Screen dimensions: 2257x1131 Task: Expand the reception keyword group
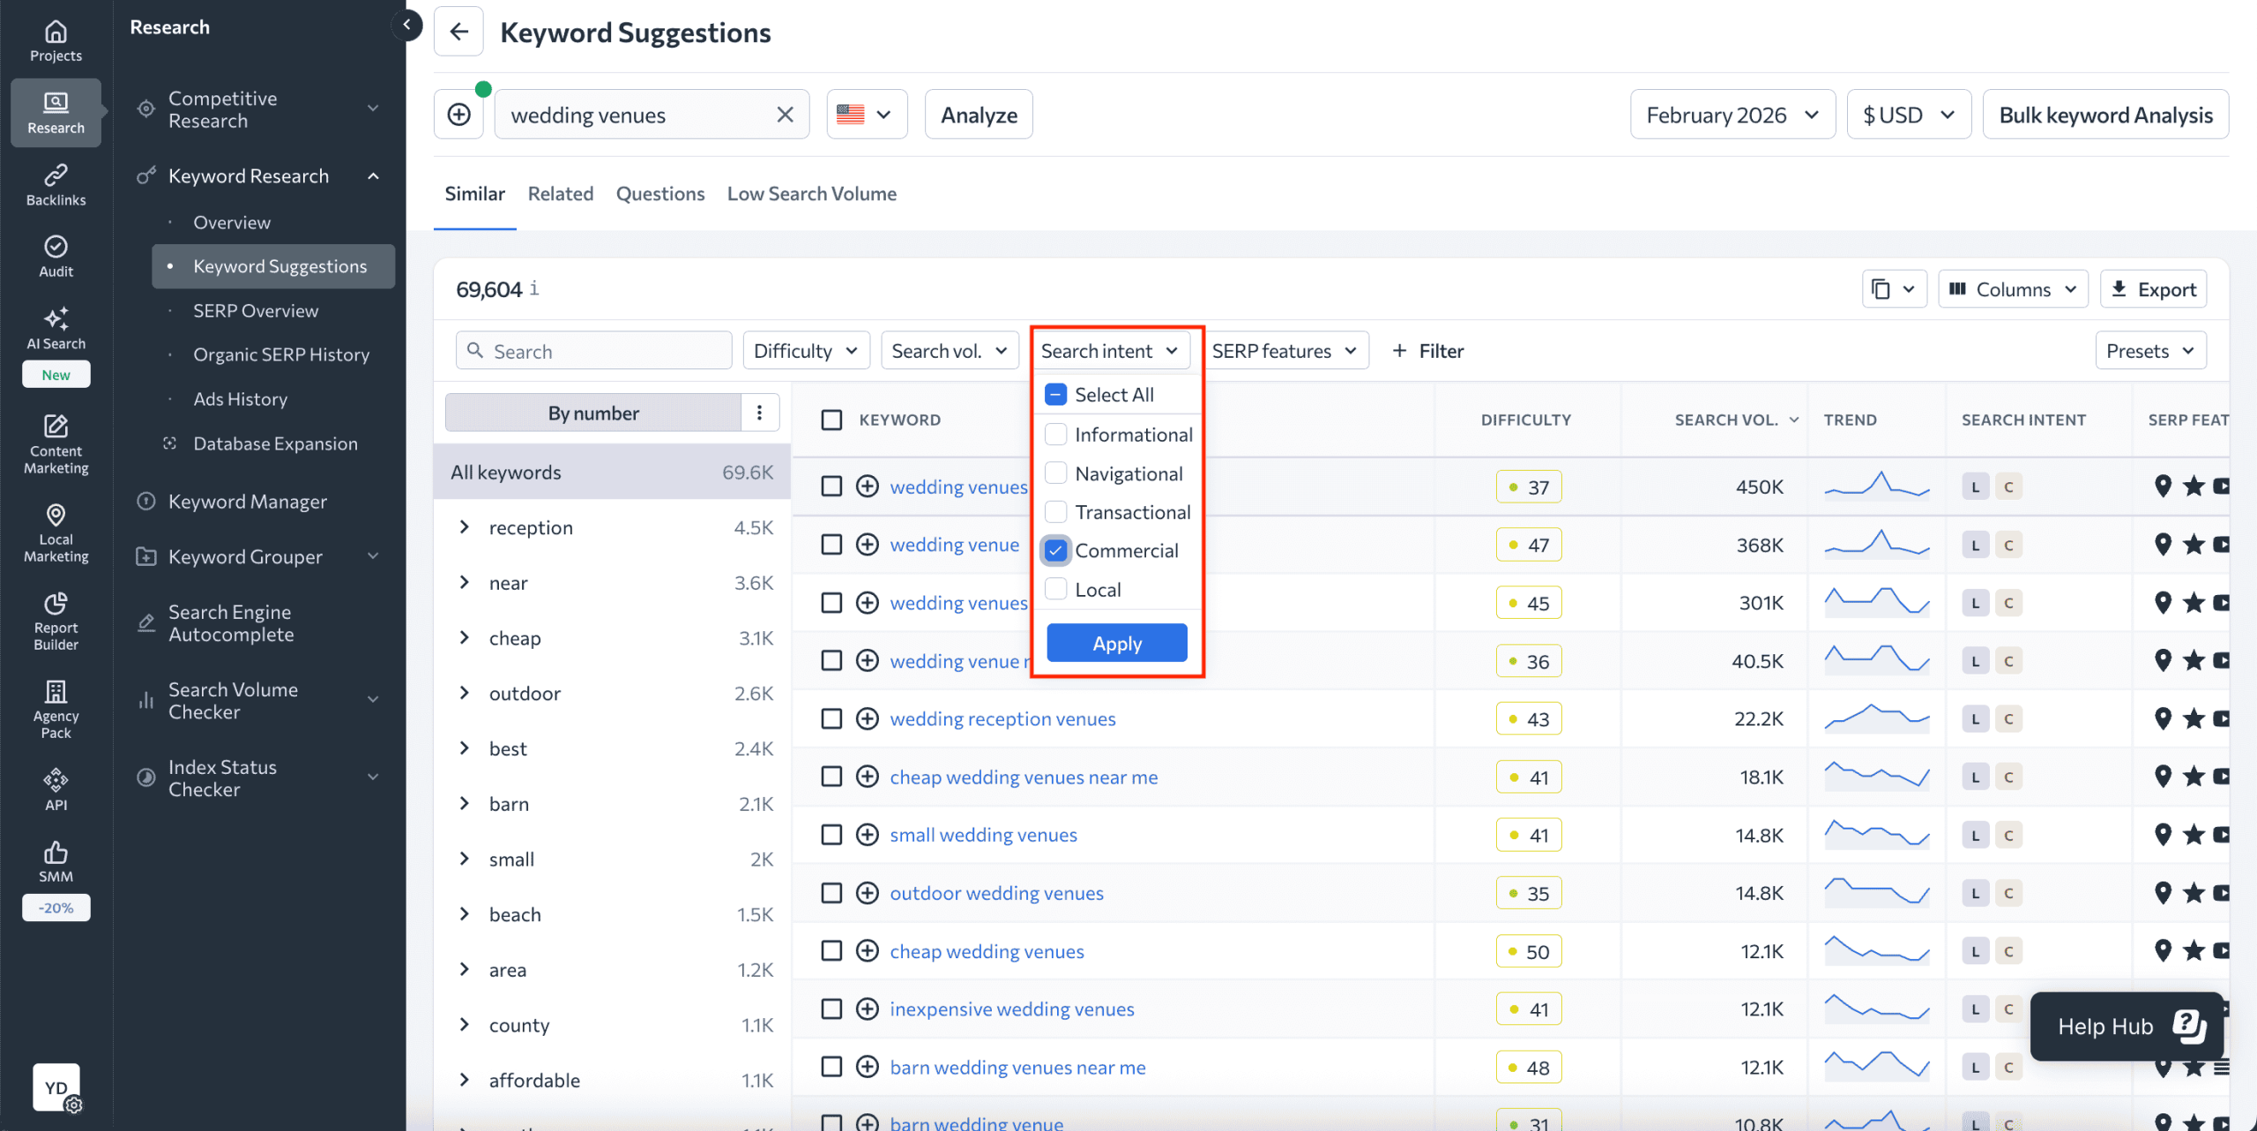(x=466, y=526)
